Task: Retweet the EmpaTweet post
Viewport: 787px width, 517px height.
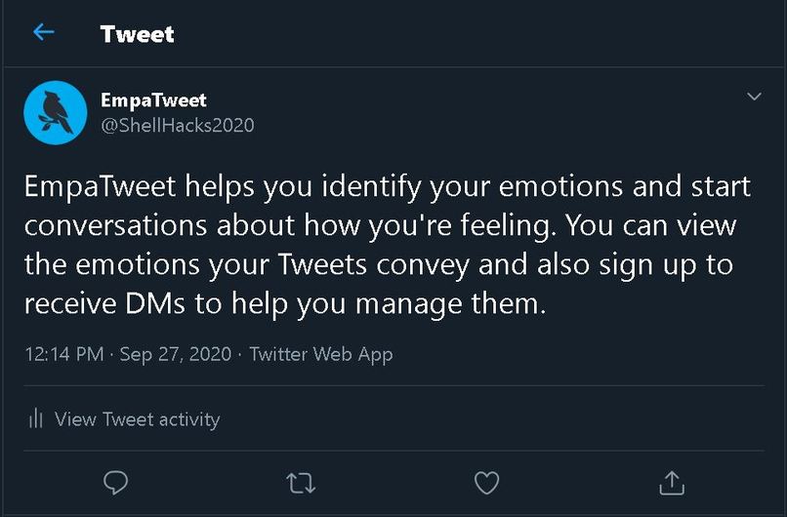Action: pos(301,484)
